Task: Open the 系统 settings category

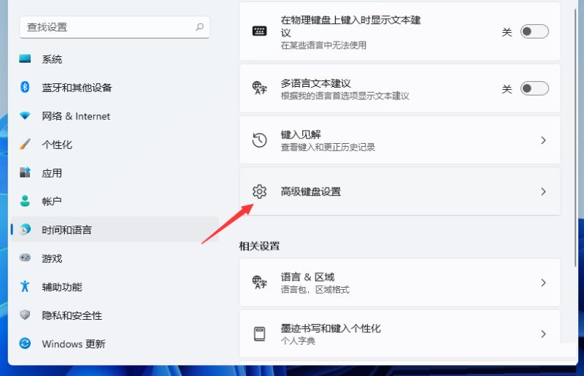Action: tap(115, 59)
